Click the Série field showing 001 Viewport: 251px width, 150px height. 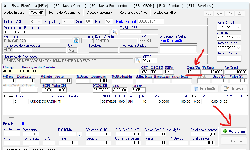(x=89, y=21)
